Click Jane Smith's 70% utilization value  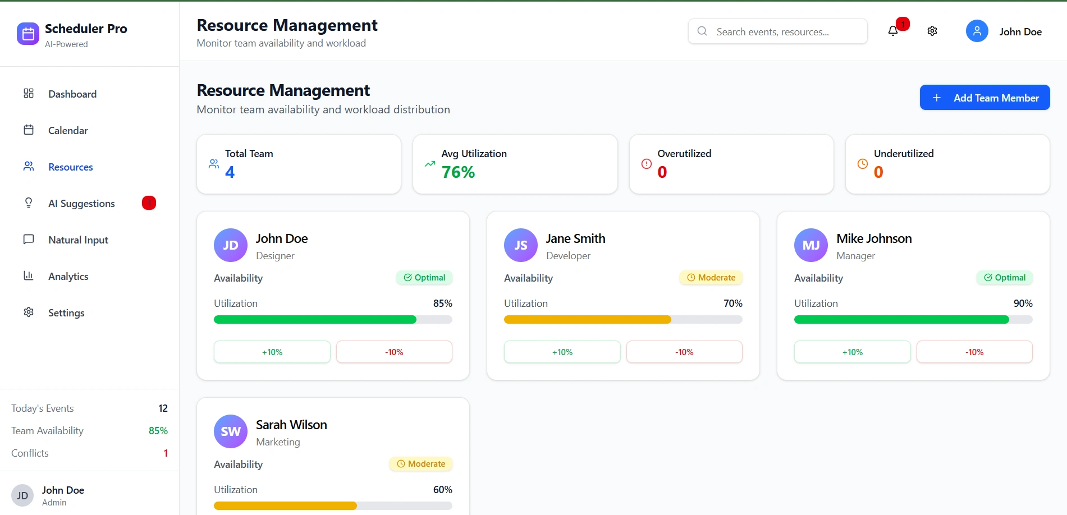[x=733, y=304]
